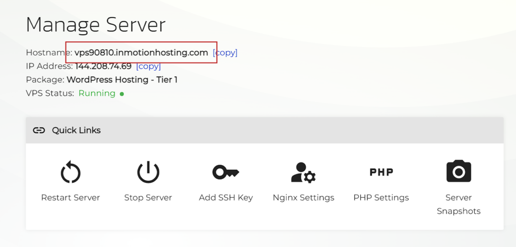This screenshot has width=516, height=247.
Task: Click the Manage Server heading
Action: (96, 25)
